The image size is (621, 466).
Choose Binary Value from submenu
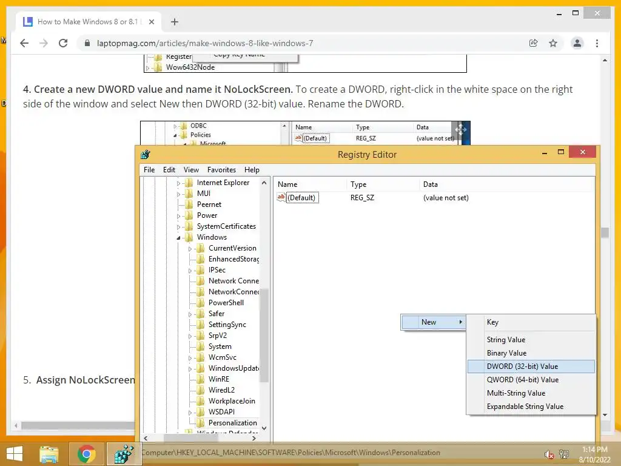pos(531,353)
